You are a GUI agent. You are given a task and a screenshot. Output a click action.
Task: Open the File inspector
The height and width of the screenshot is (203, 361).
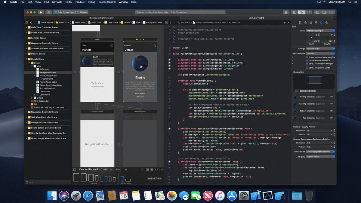[300, 22]
